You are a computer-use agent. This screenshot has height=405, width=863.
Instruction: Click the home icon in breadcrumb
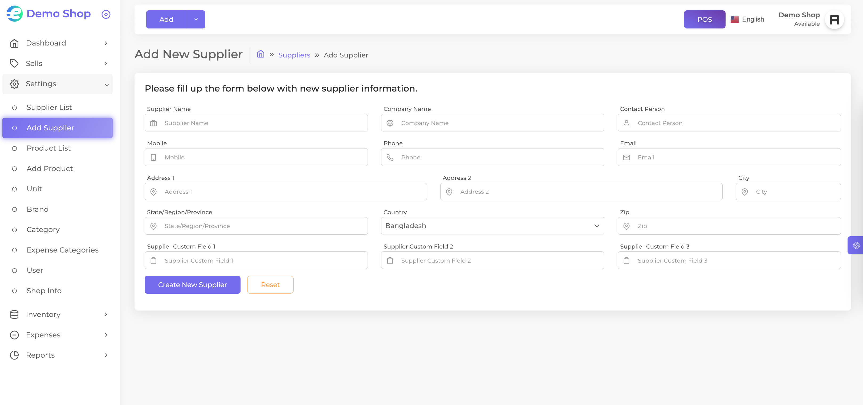point(261,54)
